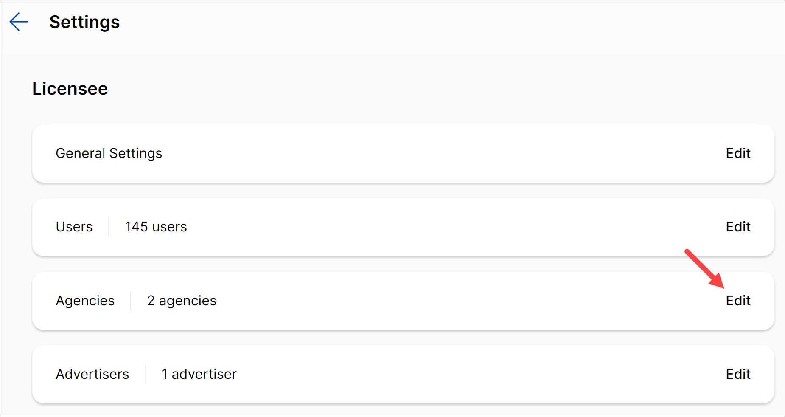
Task: Click empty header area right of Settings title
Action: point(424,22)
